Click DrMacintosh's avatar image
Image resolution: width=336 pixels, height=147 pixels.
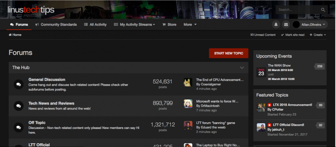pos(188,103)
